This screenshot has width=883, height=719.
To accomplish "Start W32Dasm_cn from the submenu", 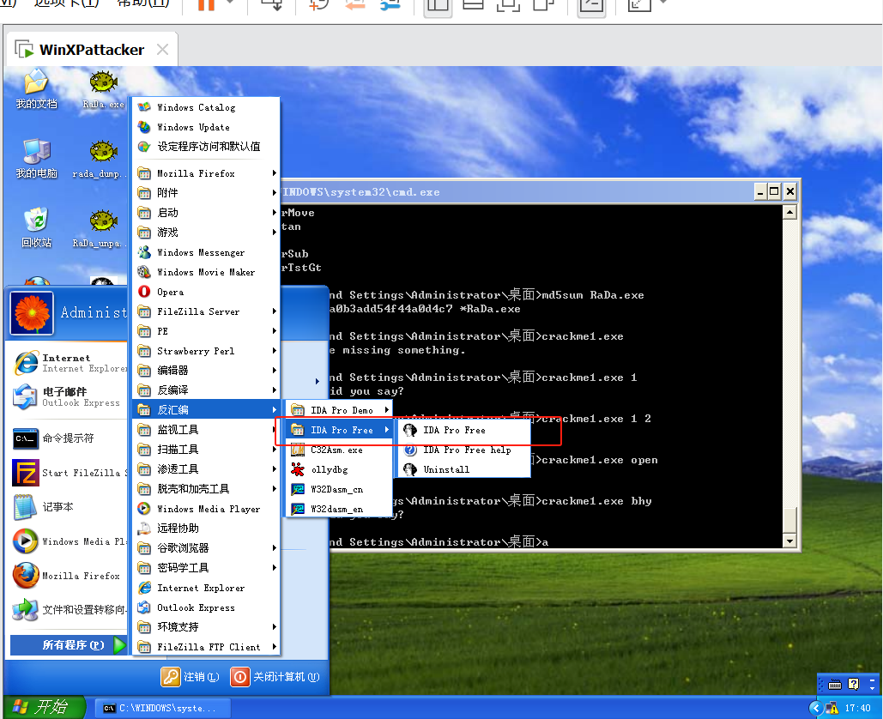I will [x=339, y=489].
